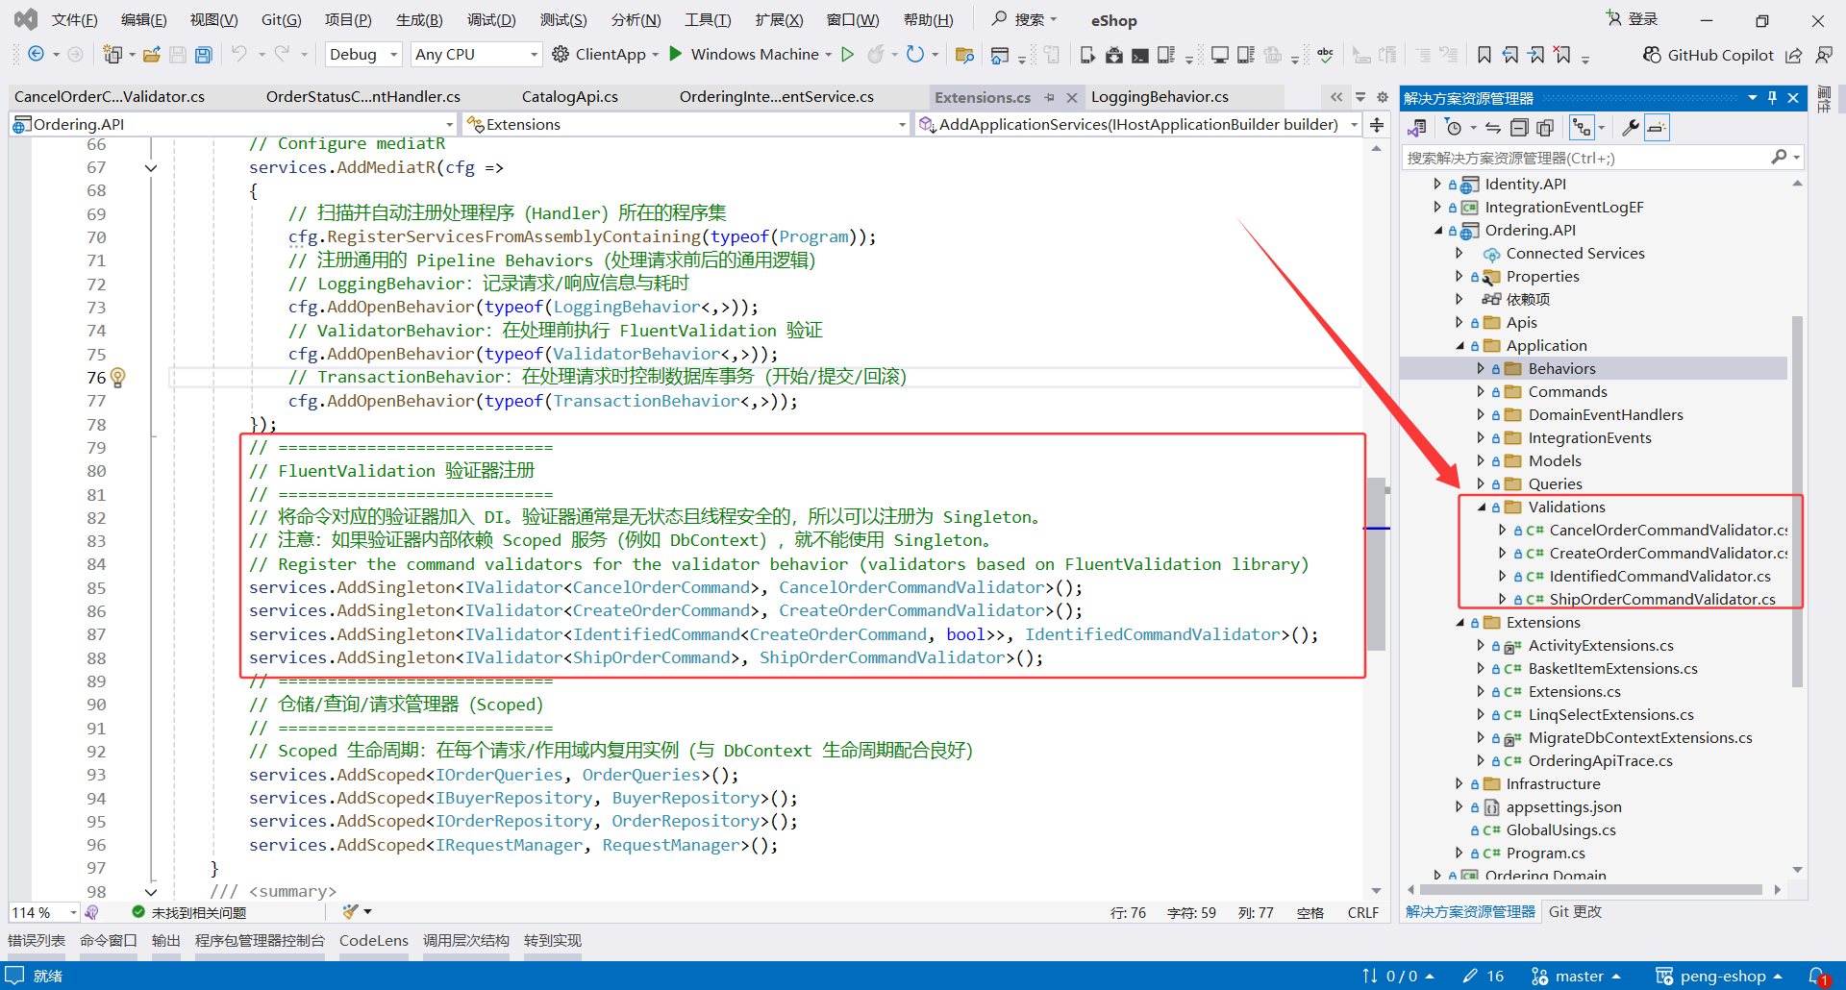Select ShipOrderCommandValidator.cs in the tree
The height and width of the screenshot is (990, 1846).
pyautogui.click(x=1662, y=600)
